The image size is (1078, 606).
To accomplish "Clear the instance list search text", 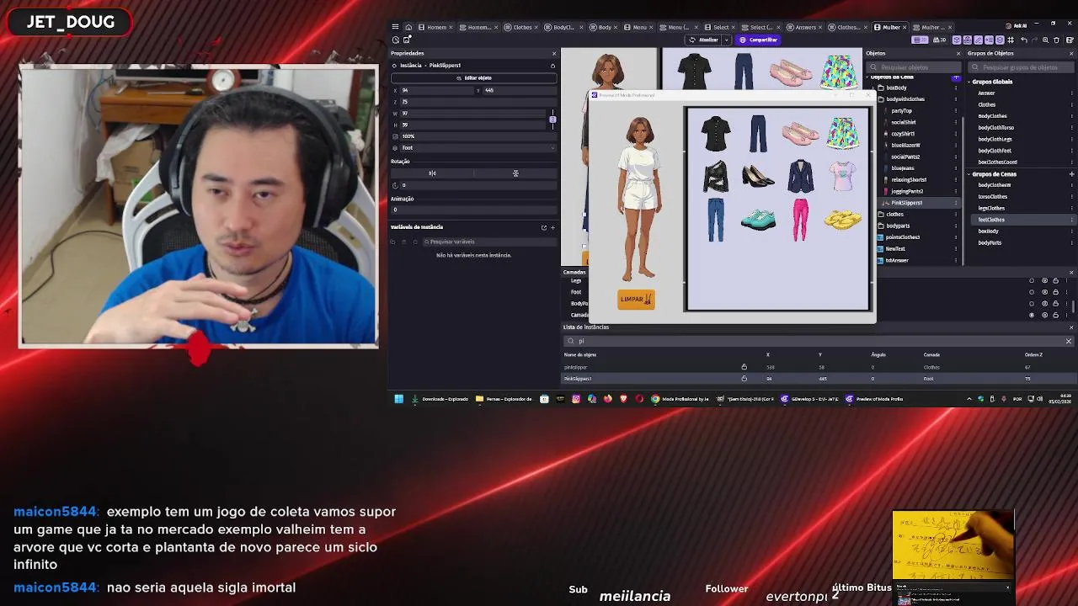I will pos(1068,341).
